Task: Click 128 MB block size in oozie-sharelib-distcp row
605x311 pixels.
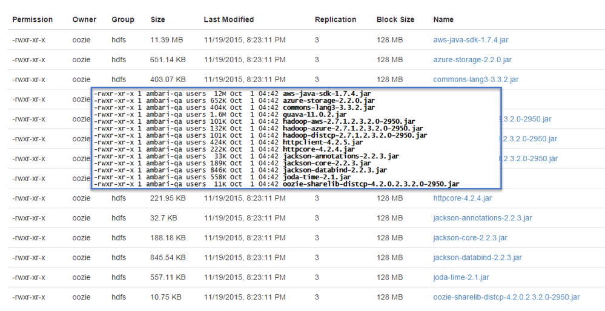Action: coord(389,297)
